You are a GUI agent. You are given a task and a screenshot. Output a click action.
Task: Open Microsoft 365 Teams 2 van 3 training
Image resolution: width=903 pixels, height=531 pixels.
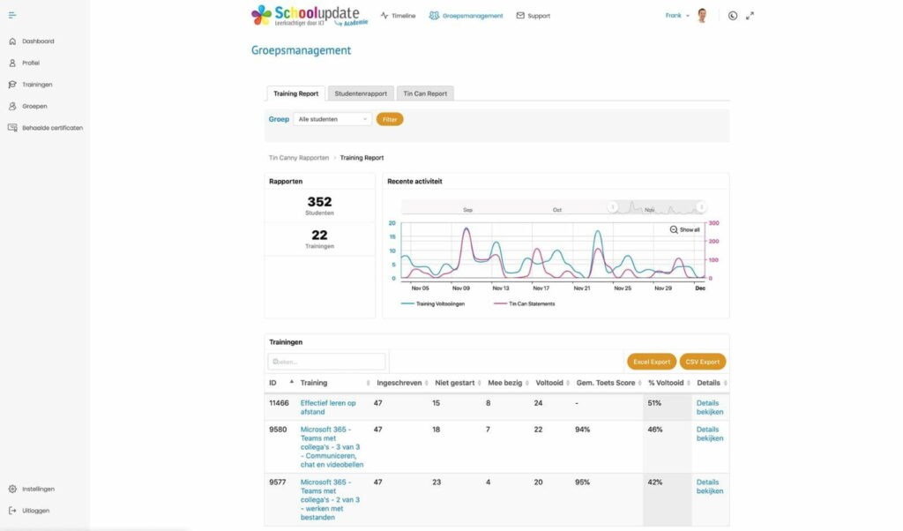coord(330,500)
